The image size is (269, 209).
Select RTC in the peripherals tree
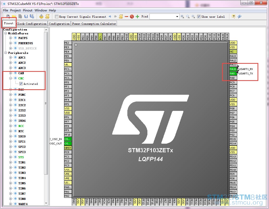point(21,131)
